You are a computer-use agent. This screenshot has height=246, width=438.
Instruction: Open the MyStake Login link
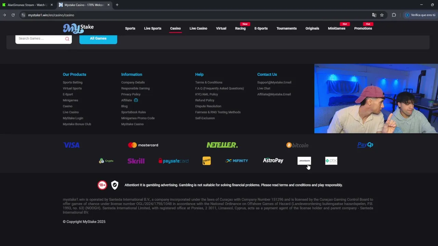click(73, 118)
